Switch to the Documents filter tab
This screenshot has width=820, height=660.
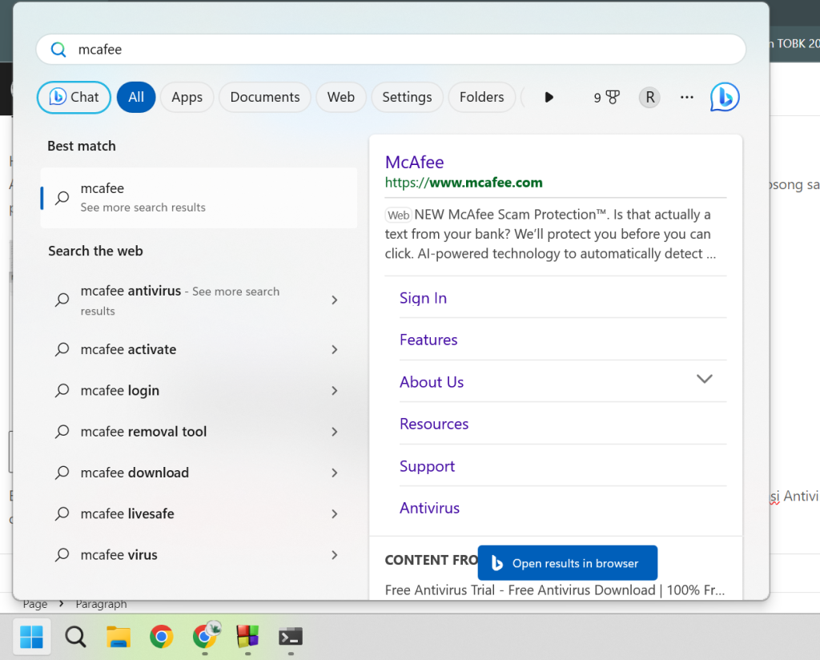point(264,97)
